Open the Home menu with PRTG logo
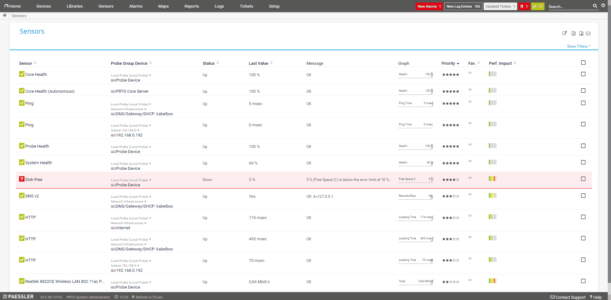 point(12,6)
